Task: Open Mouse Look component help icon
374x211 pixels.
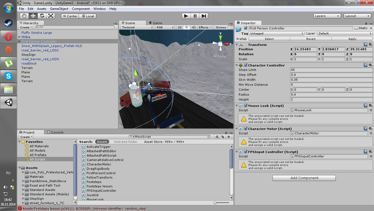Action: point(365,105)
